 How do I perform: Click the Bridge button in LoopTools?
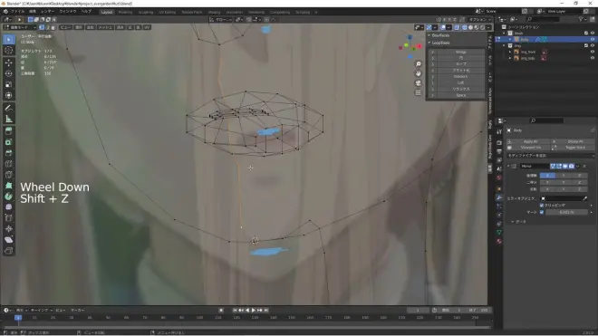[460, 52]
